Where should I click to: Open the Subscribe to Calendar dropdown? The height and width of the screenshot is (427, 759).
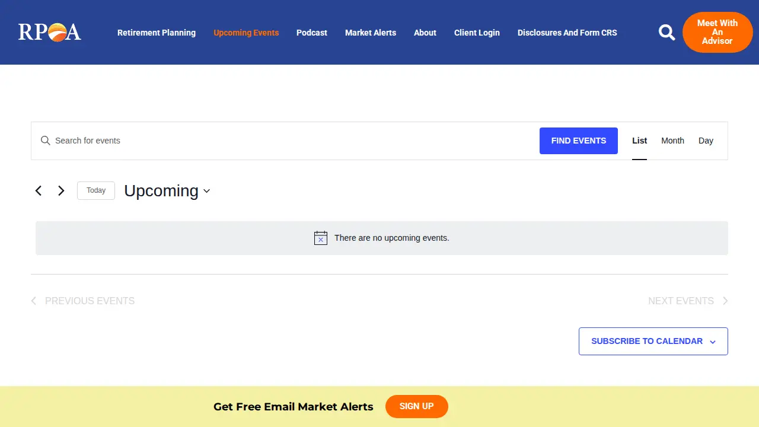click(x=653, y=341)
